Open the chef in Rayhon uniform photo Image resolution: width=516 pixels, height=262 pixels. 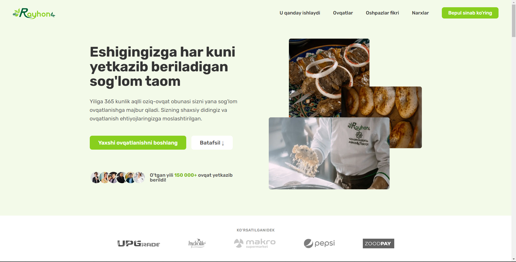click(x=329, y=153)
